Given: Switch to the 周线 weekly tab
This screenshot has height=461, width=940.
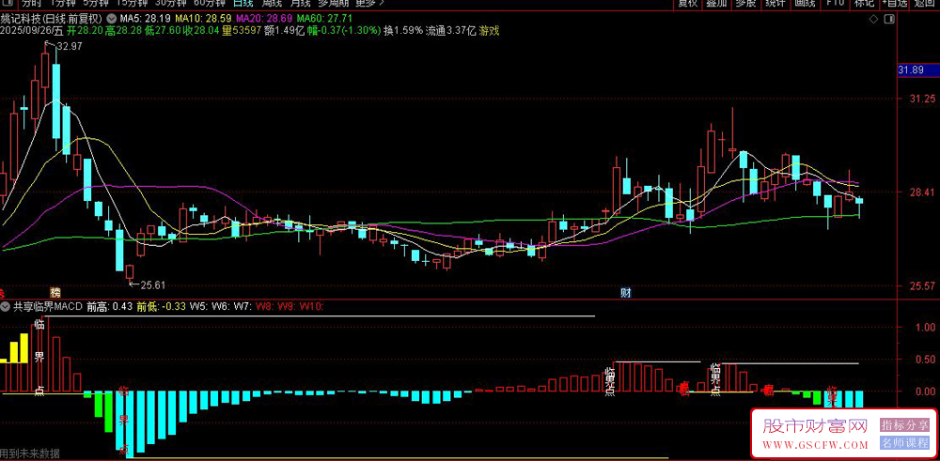Looking at the screenshot, I should coord(272,3).
